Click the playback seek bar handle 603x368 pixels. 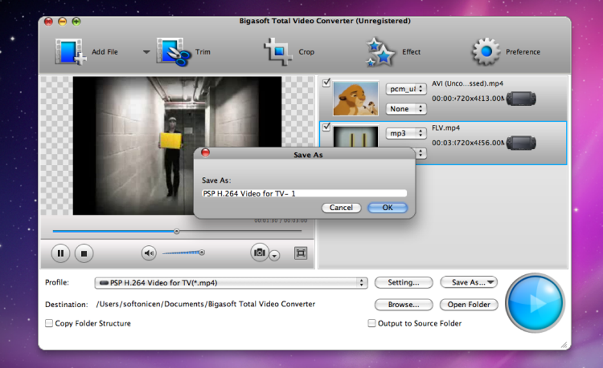tap(177, 231)
